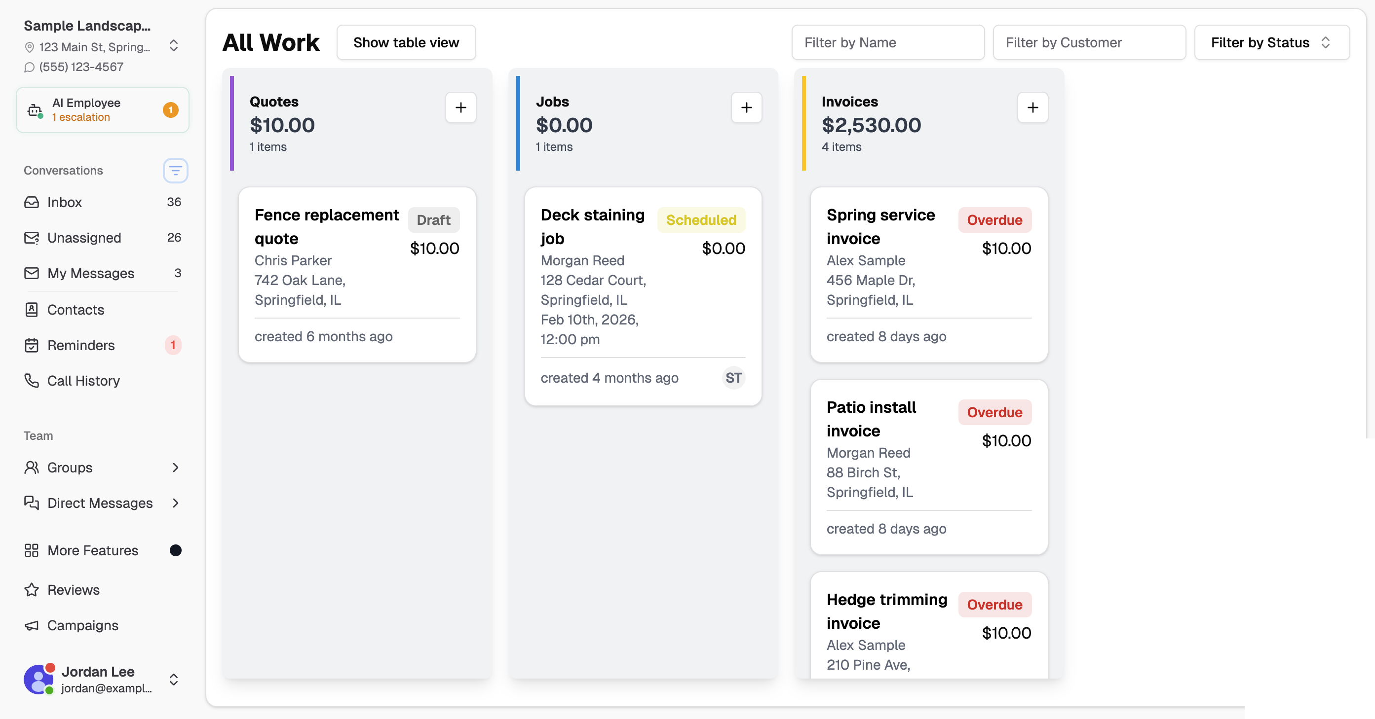Click the Contacts book icon
The width and height of the screenshot is (1375, 719).
(32, 309)
